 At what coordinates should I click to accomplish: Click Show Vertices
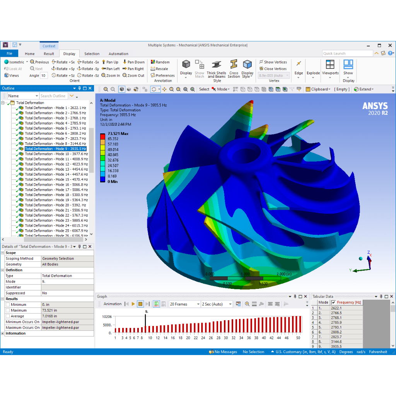tap(273, 62)
